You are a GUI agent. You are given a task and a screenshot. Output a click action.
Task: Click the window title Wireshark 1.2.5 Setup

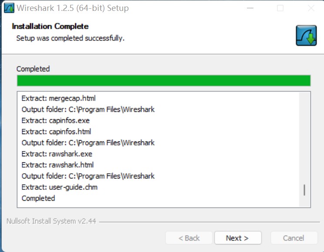[x=73, y=8]
